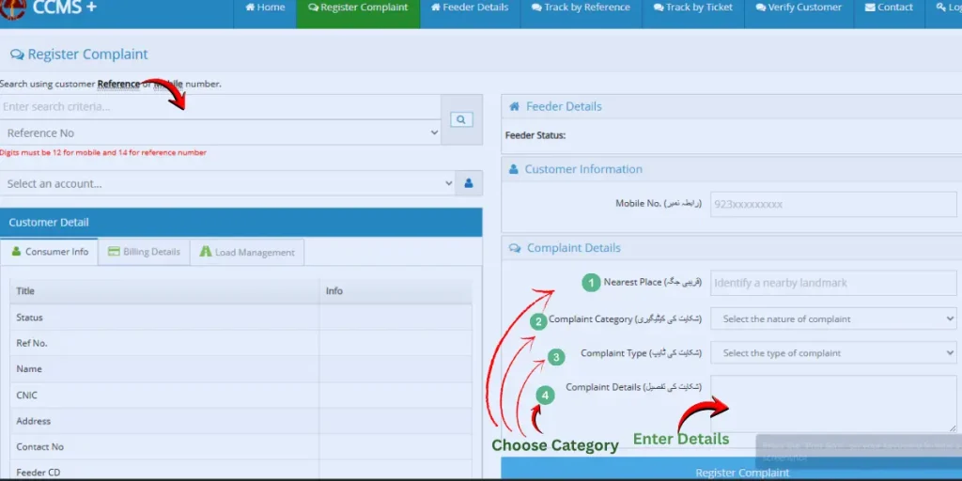962x481 pixels.
Task: Switch to Load Management tab
Action: click(247, 252)
